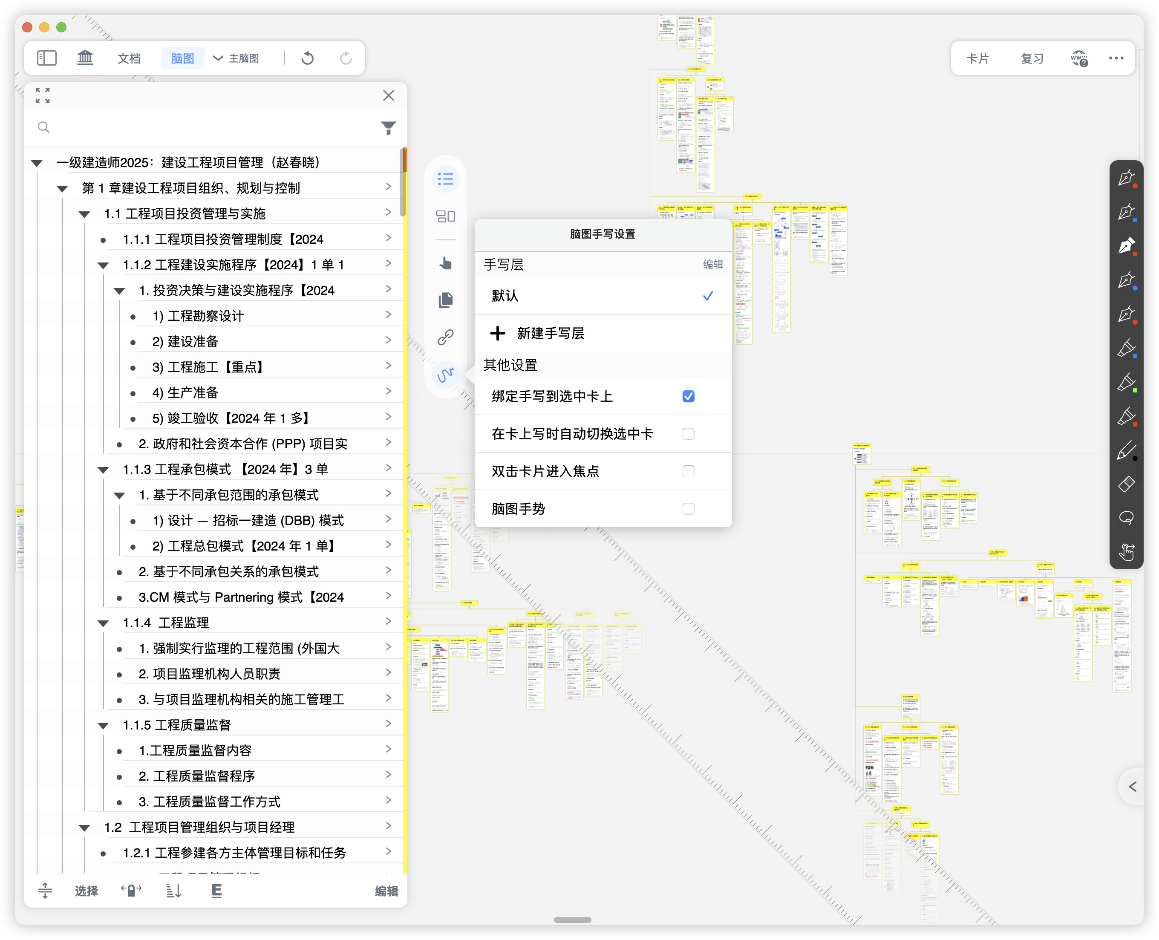The height and width of the screenshot is (940, 1159).
Task: Click 编辑 next to 手写层
Action: [713, 264]
